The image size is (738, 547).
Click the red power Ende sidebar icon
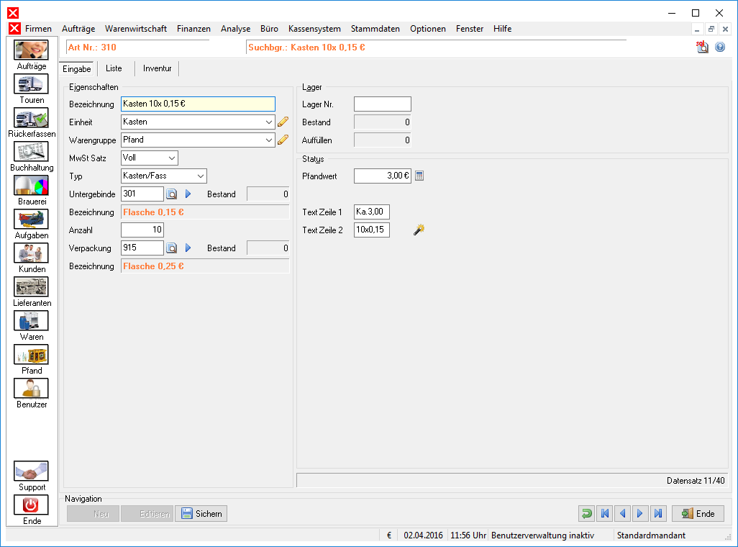pyautogui.click(x=31, y=505)
